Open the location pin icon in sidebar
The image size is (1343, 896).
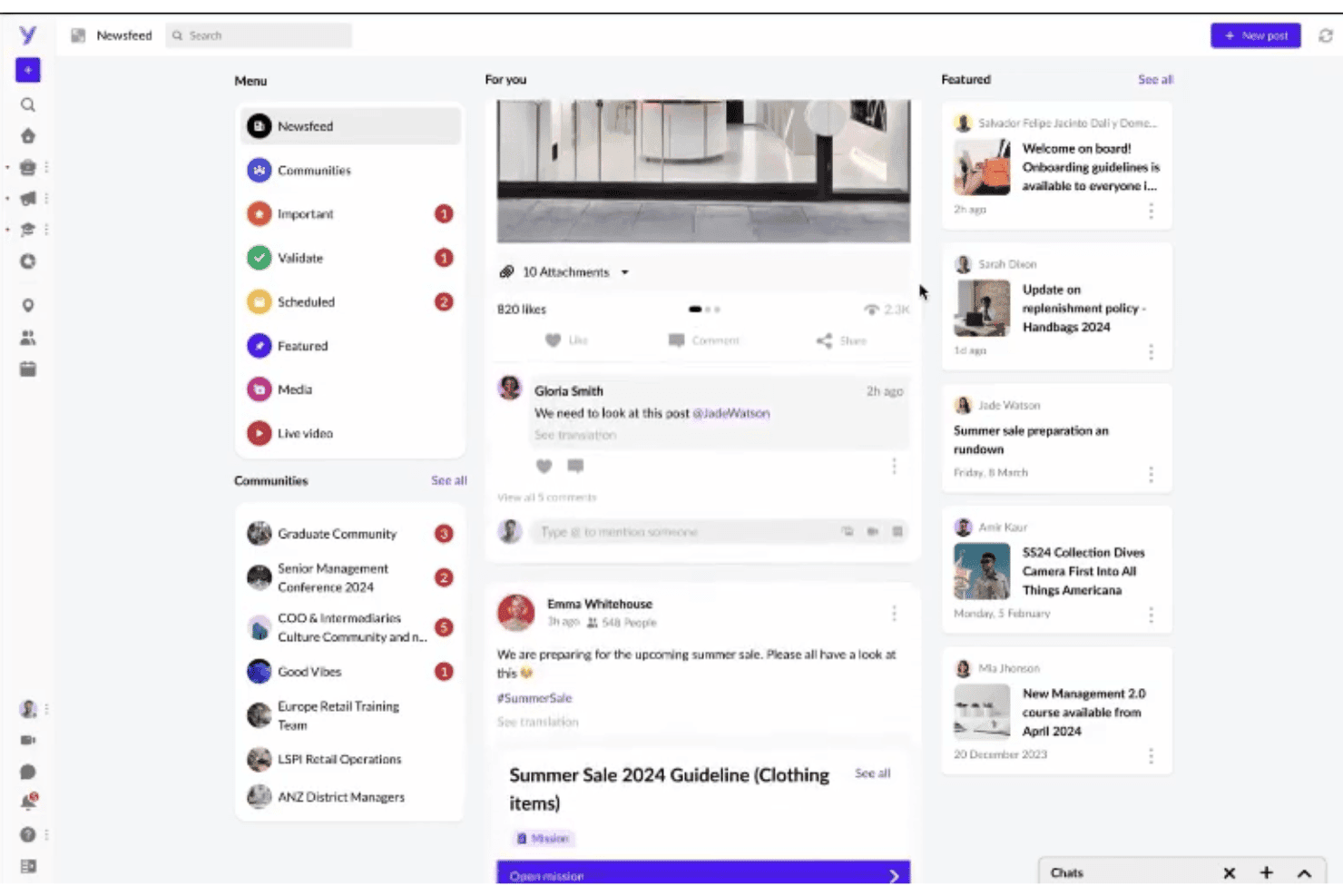28,306
